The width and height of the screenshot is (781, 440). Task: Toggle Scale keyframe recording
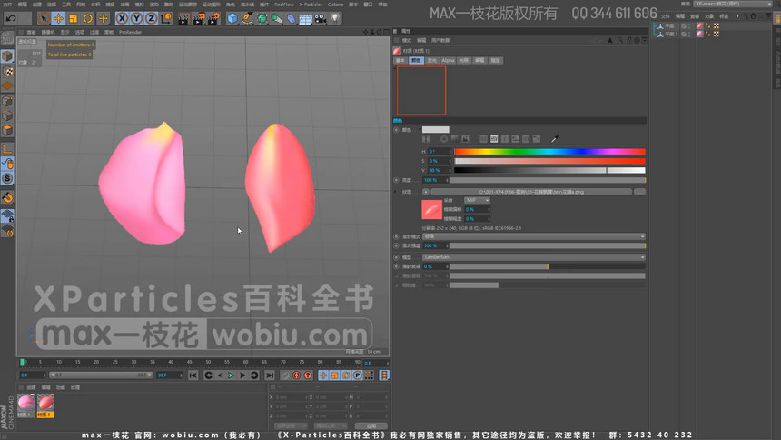click(335, 375)
